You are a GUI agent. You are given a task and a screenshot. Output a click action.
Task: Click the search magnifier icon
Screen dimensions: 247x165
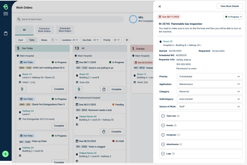coord(19,19)
